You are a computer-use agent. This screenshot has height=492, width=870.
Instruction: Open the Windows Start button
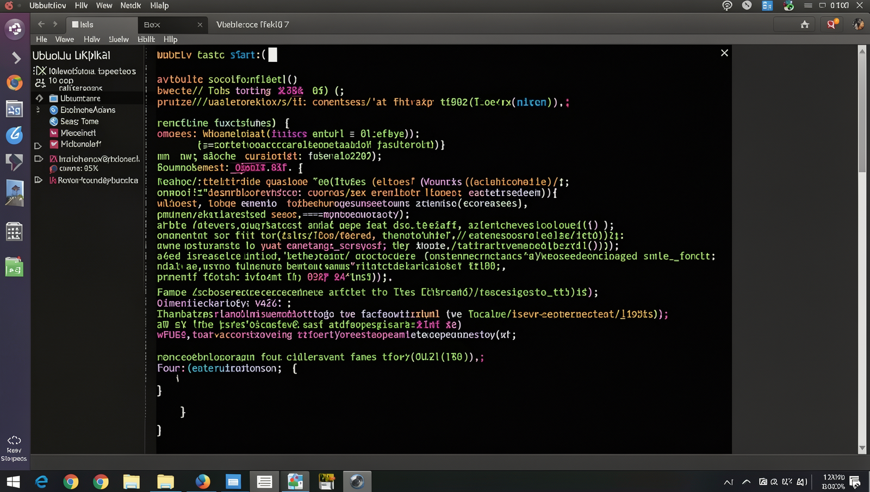click(13, 482)
